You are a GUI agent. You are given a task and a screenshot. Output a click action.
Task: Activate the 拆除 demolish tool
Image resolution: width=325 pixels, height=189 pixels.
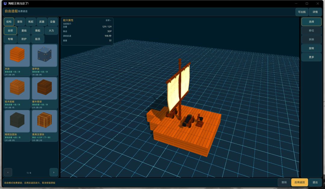[311, 40]
